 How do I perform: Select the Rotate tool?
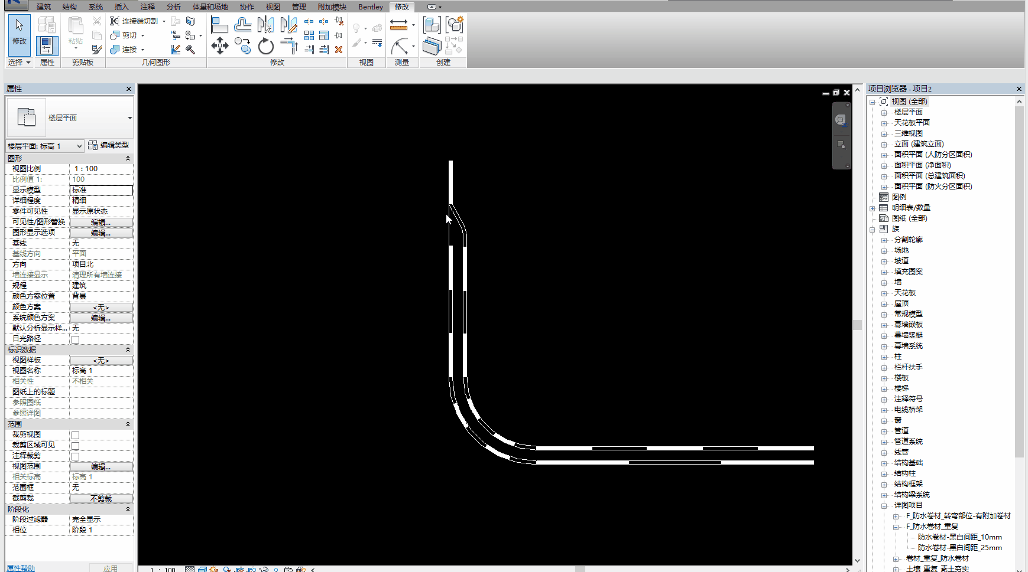tap(265, 46)
